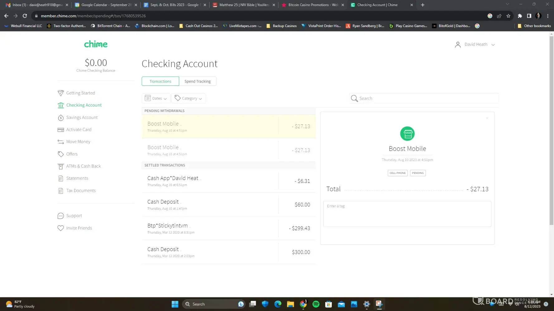Click the Savings Account coin icon
Viewport: 554px width, 311px height.
[60, 118]
